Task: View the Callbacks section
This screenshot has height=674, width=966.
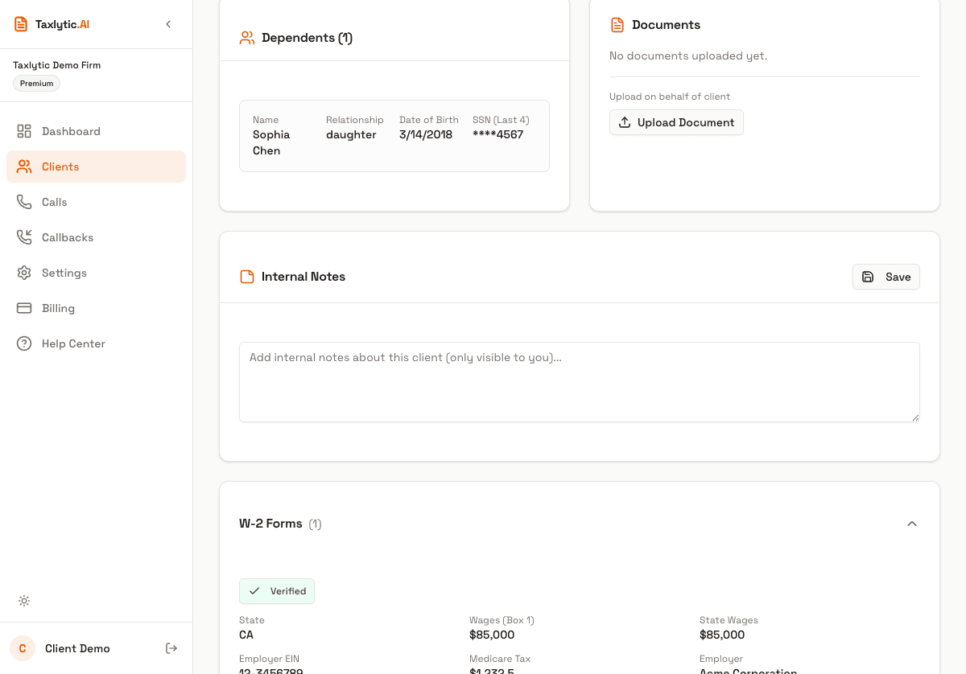Action: point(67,236)
